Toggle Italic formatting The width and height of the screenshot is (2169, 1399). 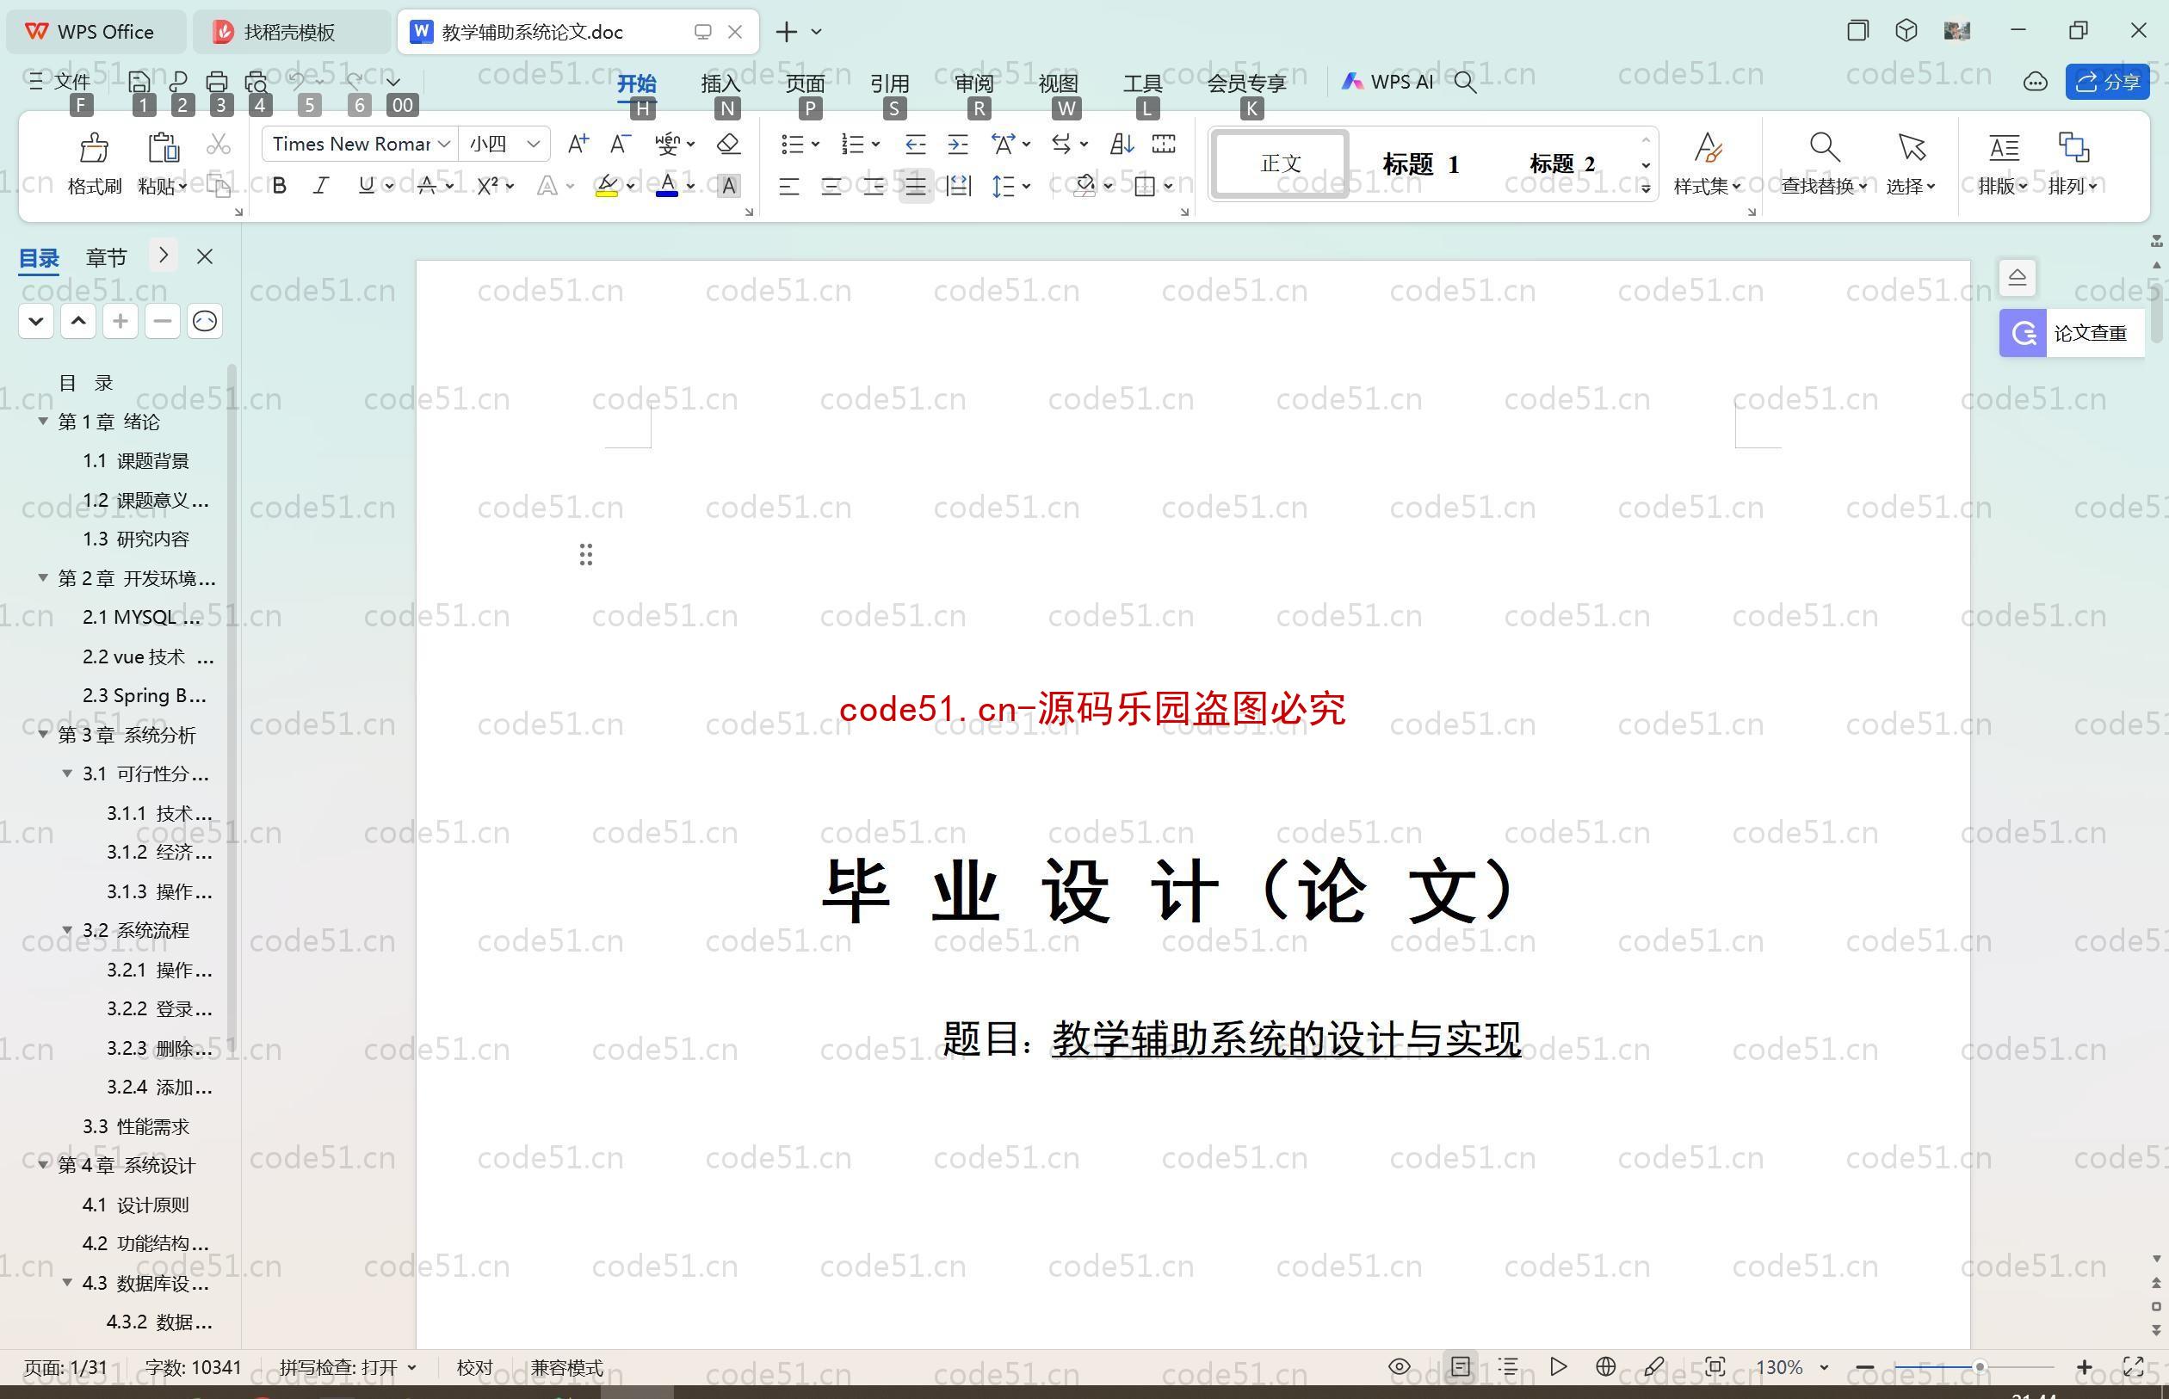tap(321, 186)
